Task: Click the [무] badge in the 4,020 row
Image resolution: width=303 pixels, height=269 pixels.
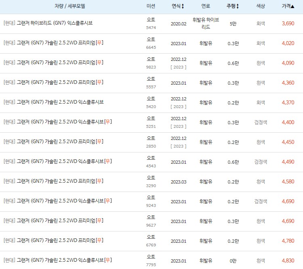Action: click(99, 43)
